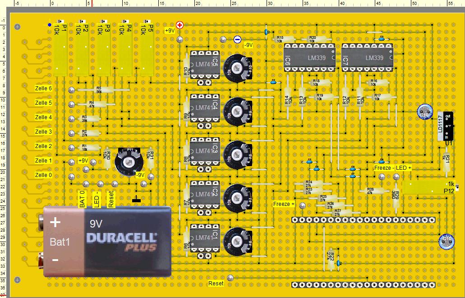Image resolution: width=465 pixels, height=298 pixels.
Task: Click the black ground symbol
Action: tap(136, 199)
